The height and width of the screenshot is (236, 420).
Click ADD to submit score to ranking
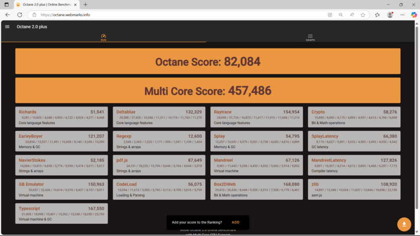235,222
